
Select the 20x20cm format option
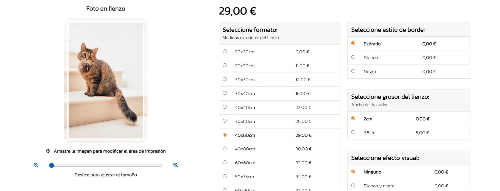[x=225, y=51]
